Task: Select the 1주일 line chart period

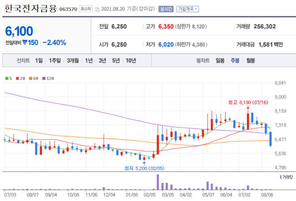Action: coord(55,61)
